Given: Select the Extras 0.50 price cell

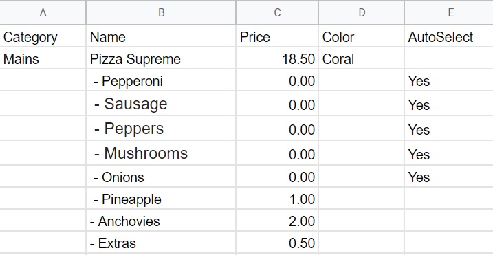Looking at the screenshot, I should 277,243.
